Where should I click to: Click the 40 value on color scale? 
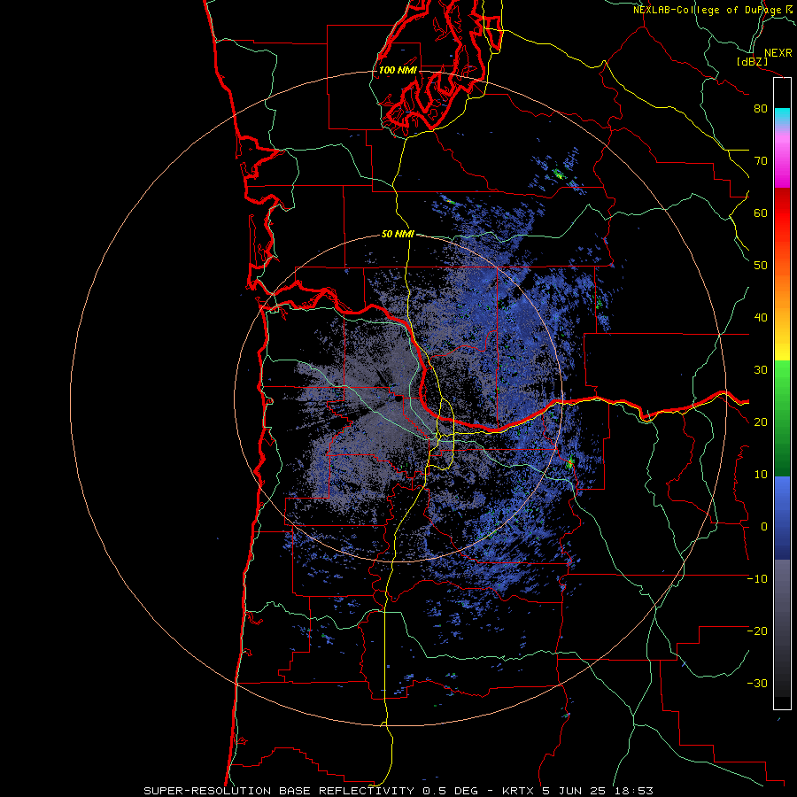(x=761, y=318)
